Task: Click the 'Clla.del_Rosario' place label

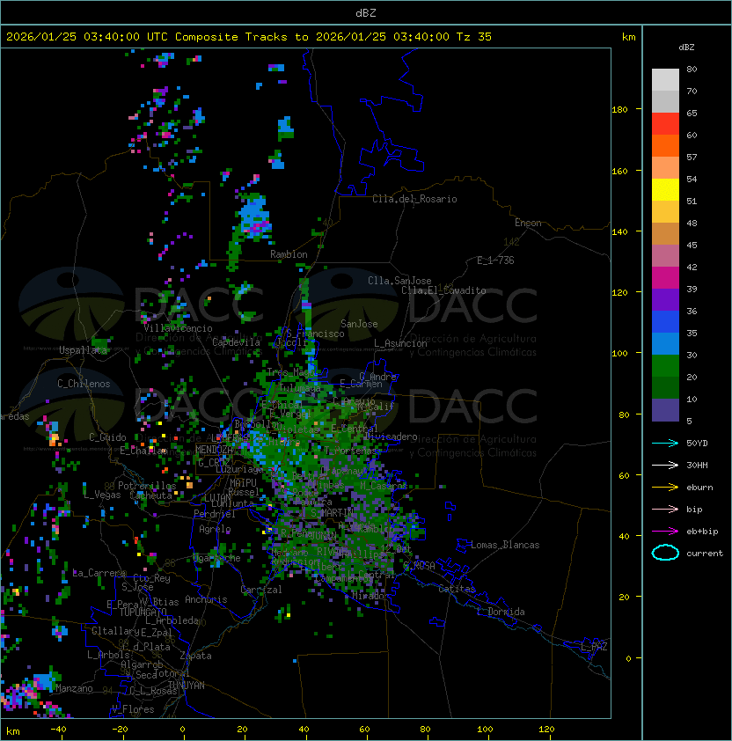Action: (x=414, y=199)
